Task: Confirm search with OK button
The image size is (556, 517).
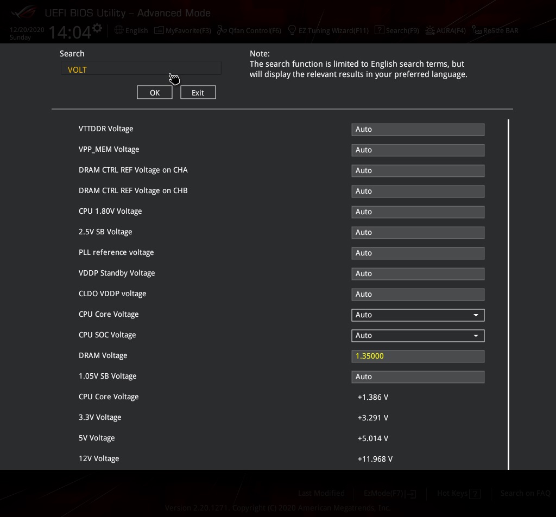Action: (x=155, y=92)
